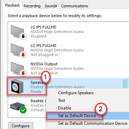Select Set as Default Communication Device

click(x=92, y=123)
